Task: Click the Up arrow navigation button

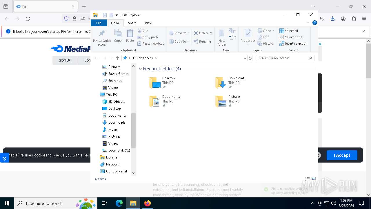Action: tap(117, 58)
